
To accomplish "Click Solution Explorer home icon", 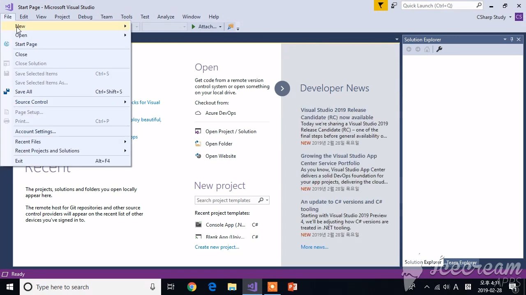I will (x=427, y=49).
